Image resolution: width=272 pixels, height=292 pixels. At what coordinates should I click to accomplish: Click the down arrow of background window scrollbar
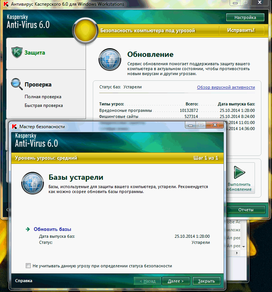[244, 246]
